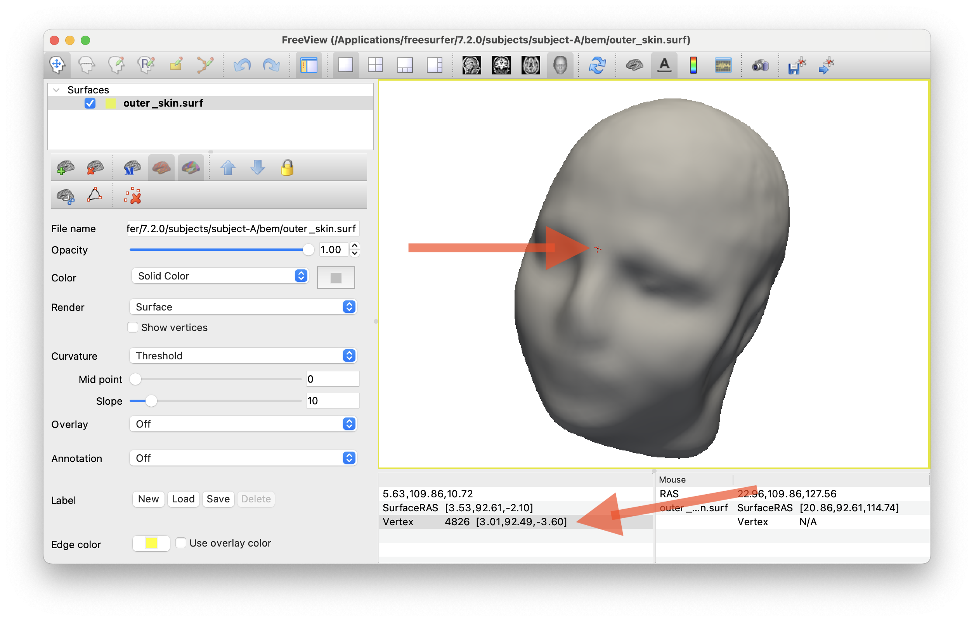
Task: Switch to axial view
Action: click(x=531, y=65)
